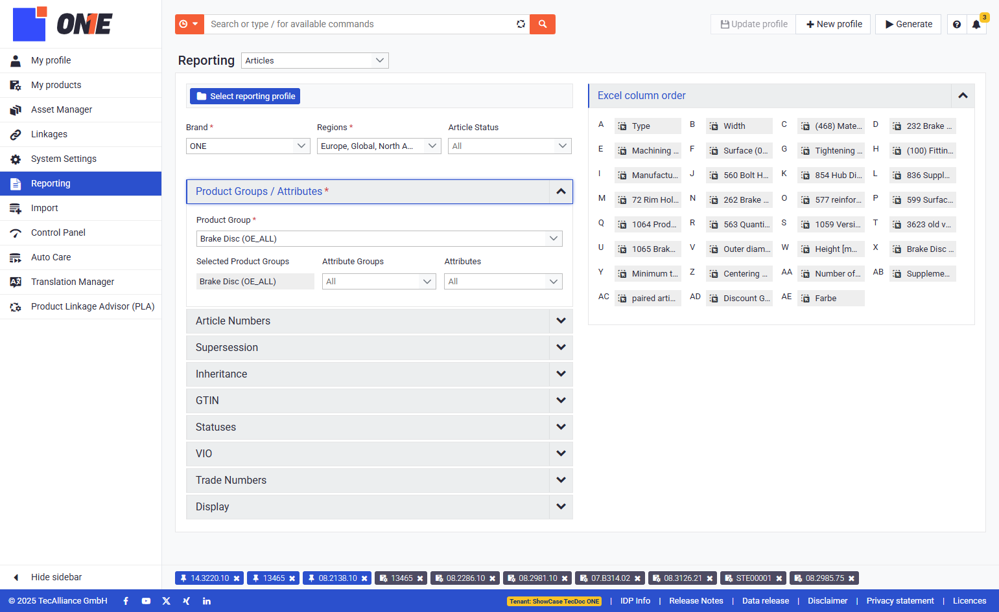Open the search history clock dropdown
The height and width of the screenshot is (612, 999).
pos(189,24)
